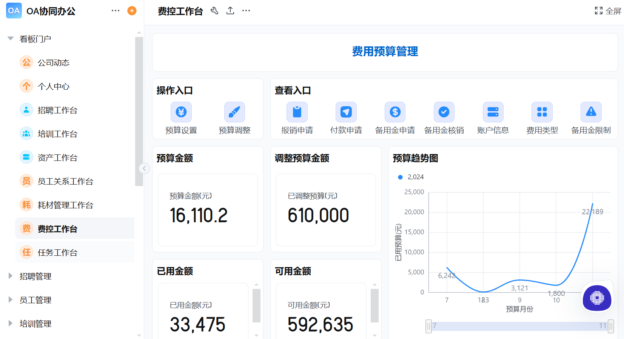
Task: Open the 备用金申请 dollar icon
Action: (395, 112)
